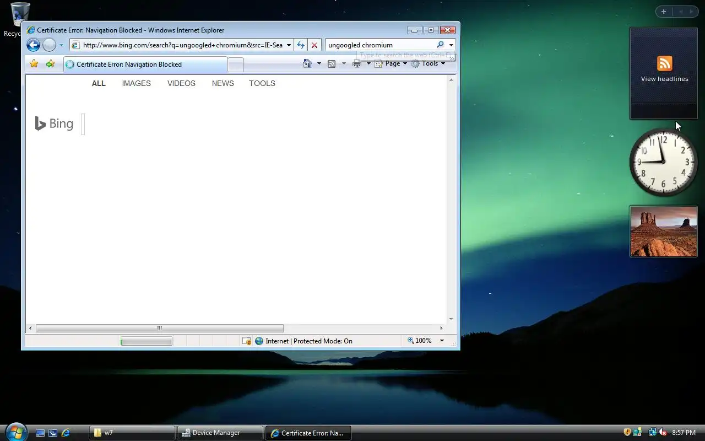
Task: Open a new blank tab
Action: (x=236, y=65)
